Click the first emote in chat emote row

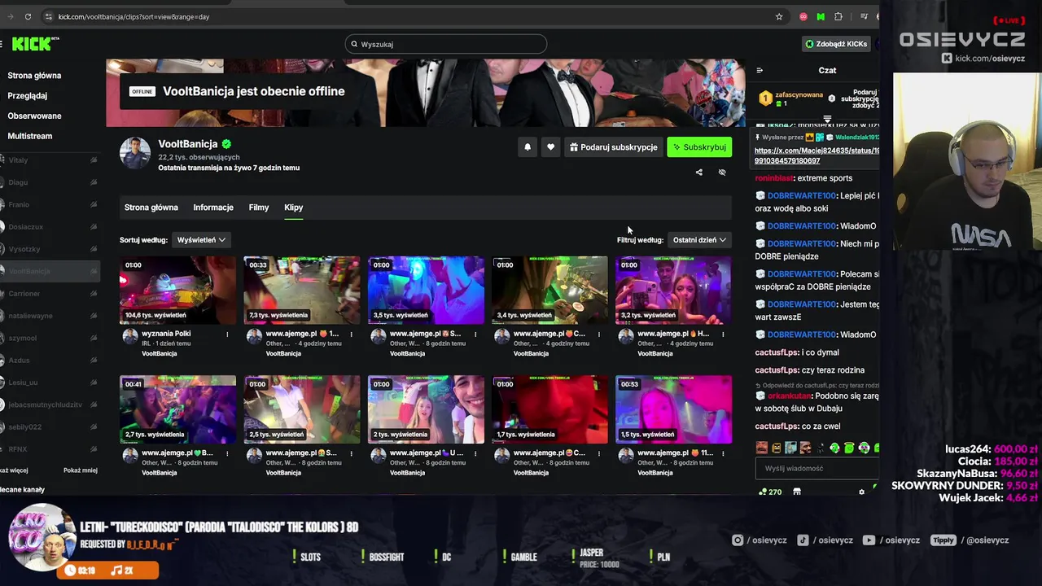pyautogui.click(x=762, y=448)
